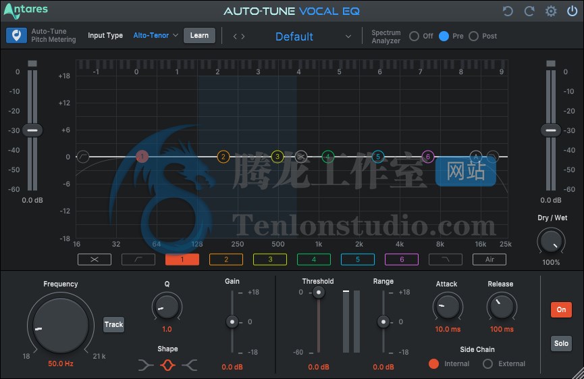The height and width of the screenshot is (379, 584).
Task: Click the Gain slider handle
Action: (232, 322)
